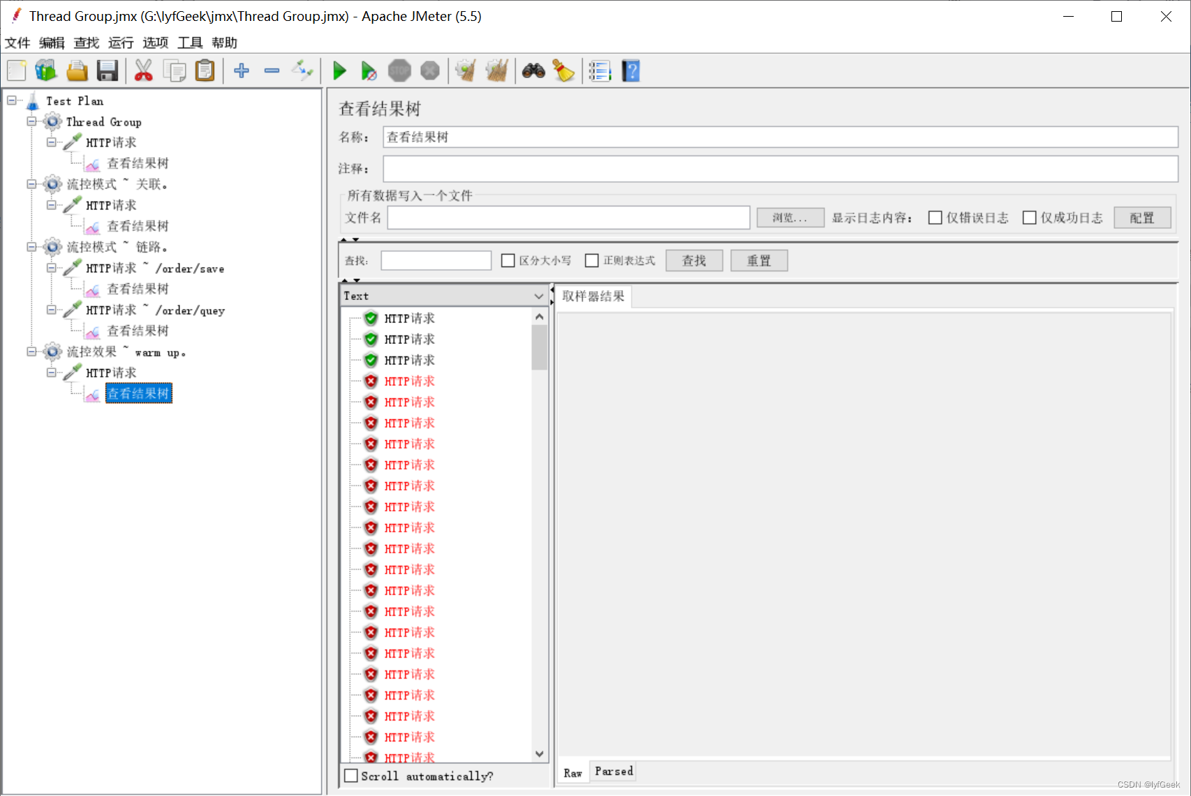Click the grey Shutdown icon
The image size is (1191, 796).
(x=430, y=70)
